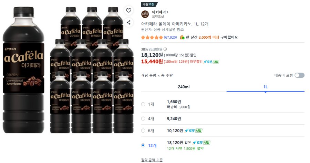Click the heart wishlist icon
Screen dimensions: 310x163
point(128,10)
